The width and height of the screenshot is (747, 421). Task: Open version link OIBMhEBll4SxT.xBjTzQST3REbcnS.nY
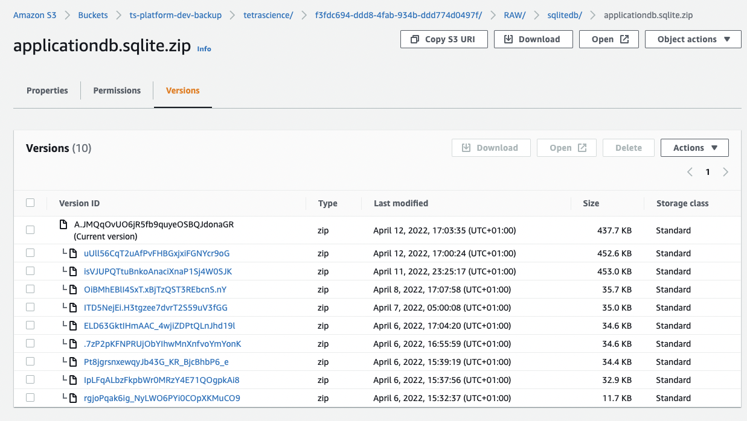pyautogui.click(x=155, y=290)
